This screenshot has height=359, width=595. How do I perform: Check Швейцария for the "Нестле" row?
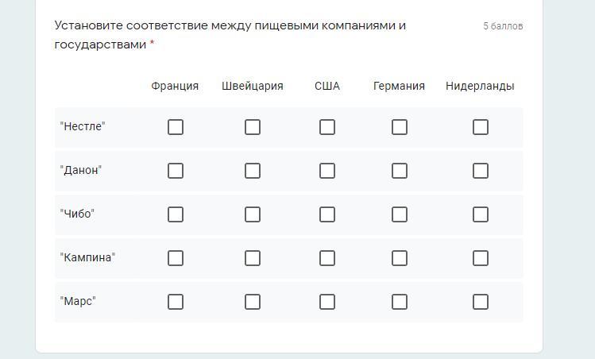(x=253, y=127)
